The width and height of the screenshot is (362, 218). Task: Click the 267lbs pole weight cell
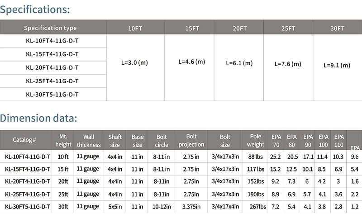(x=257, y=206)
